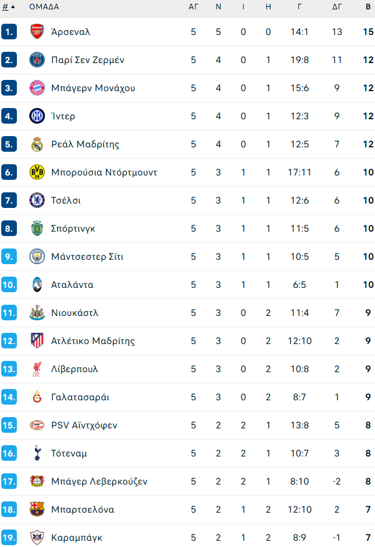Click the Galatasaray logo icon
This screenshot has width=375, height=547.
(x=37, y=397)
